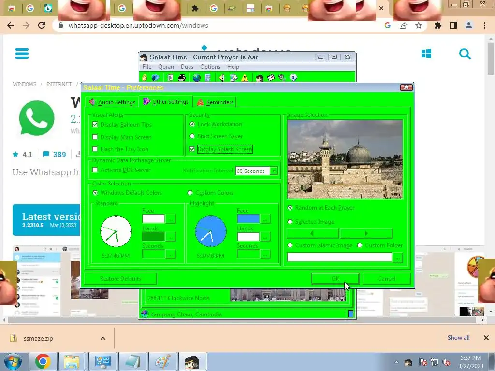Image resolution: width=495 pixels, height=371 pixels.
Task: Show previous image with left arrow button
Action: tap(313, 233)
